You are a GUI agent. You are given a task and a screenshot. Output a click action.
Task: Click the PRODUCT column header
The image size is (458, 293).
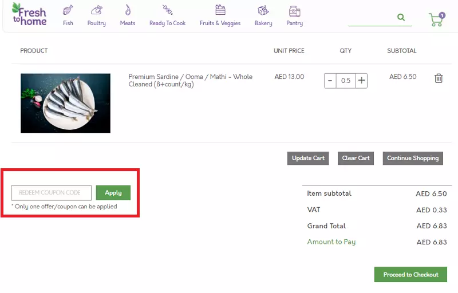click(x=34, y=51)
